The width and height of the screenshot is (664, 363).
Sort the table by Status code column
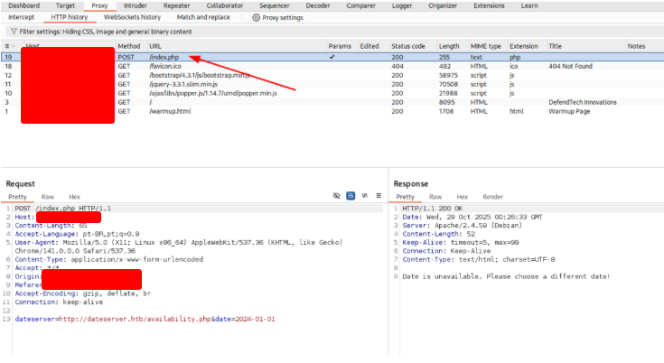tap(408, 46)
